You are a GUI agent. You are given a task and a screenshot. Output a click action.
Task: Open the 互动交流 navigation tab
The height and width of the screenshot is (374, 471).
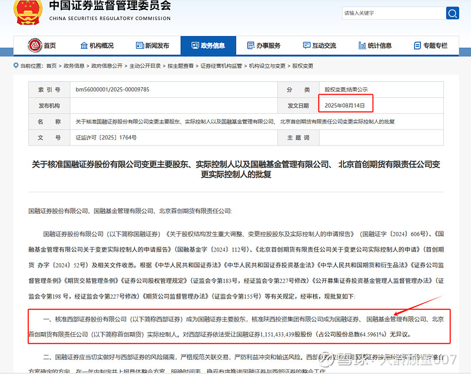(x=319, y=46)
